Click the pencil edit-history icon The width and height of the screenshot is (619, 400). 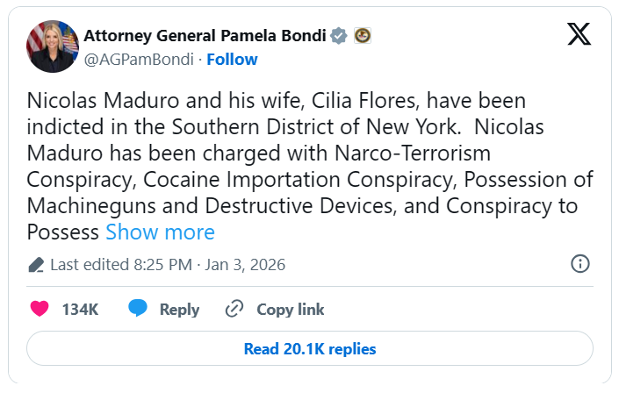(36, 265)
